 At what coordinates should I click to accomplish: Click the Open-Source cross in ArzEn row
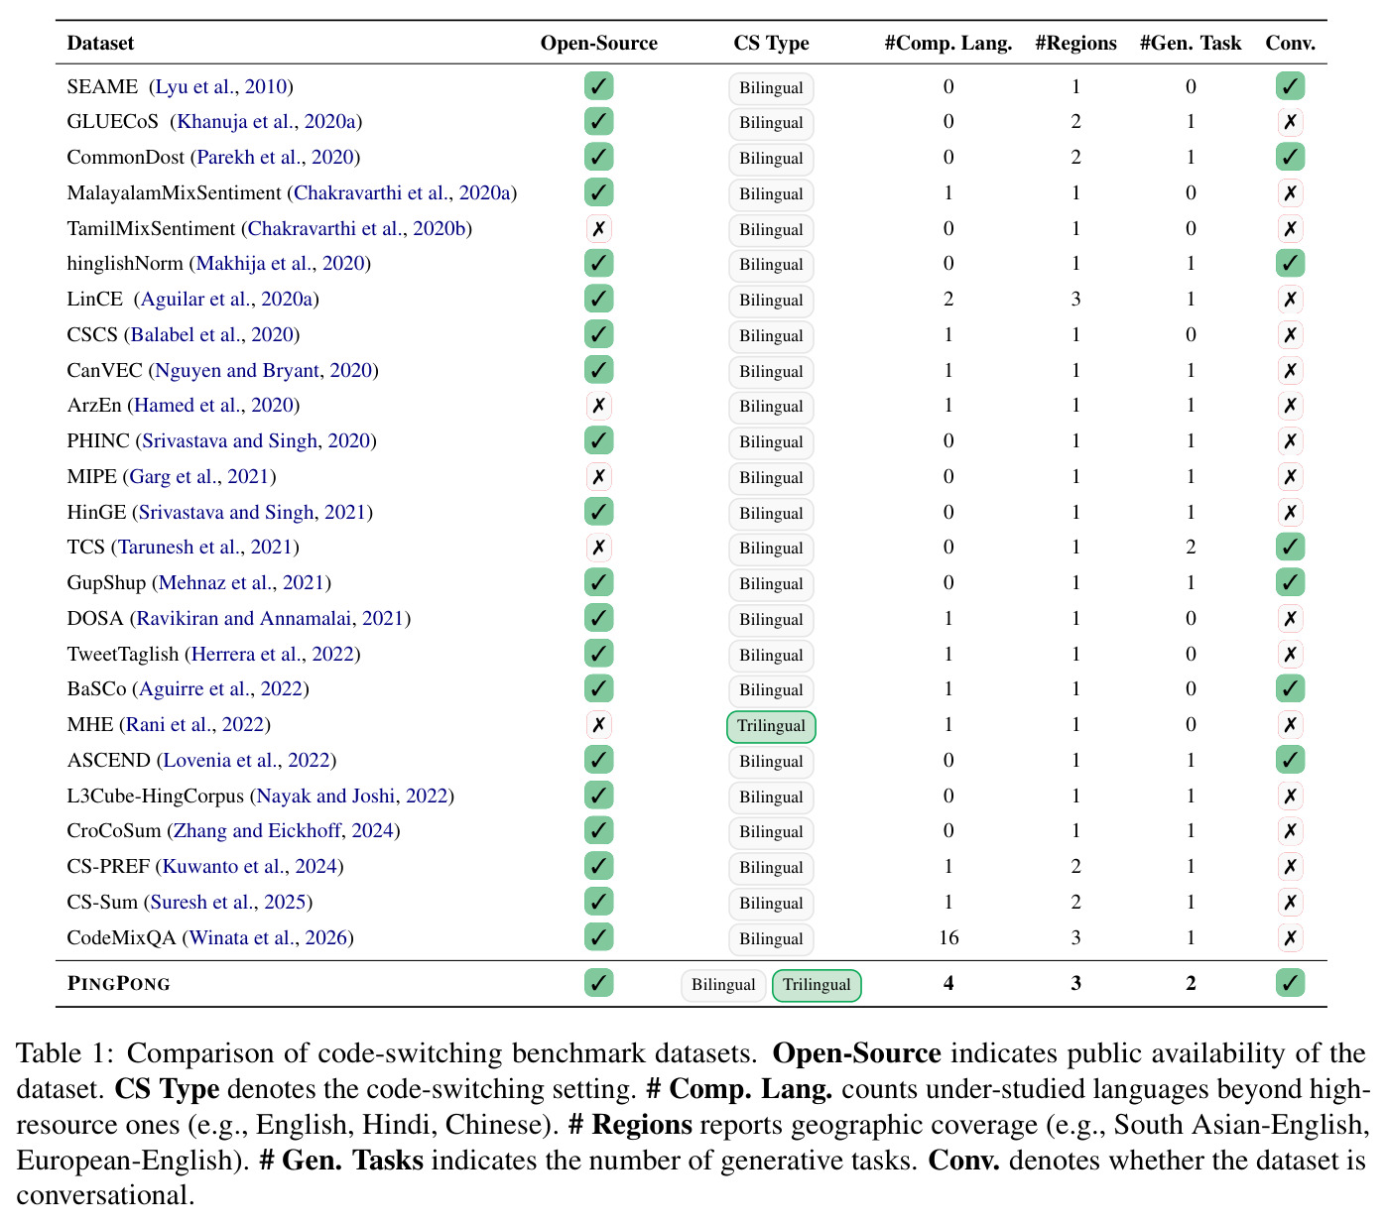point(599,406)
